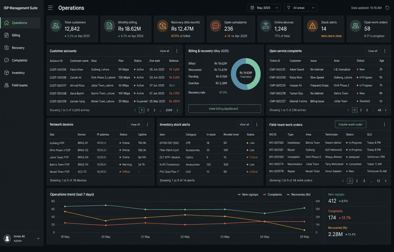
Task: Toggle New signups series in chart legend
Action: pos(248,195)
